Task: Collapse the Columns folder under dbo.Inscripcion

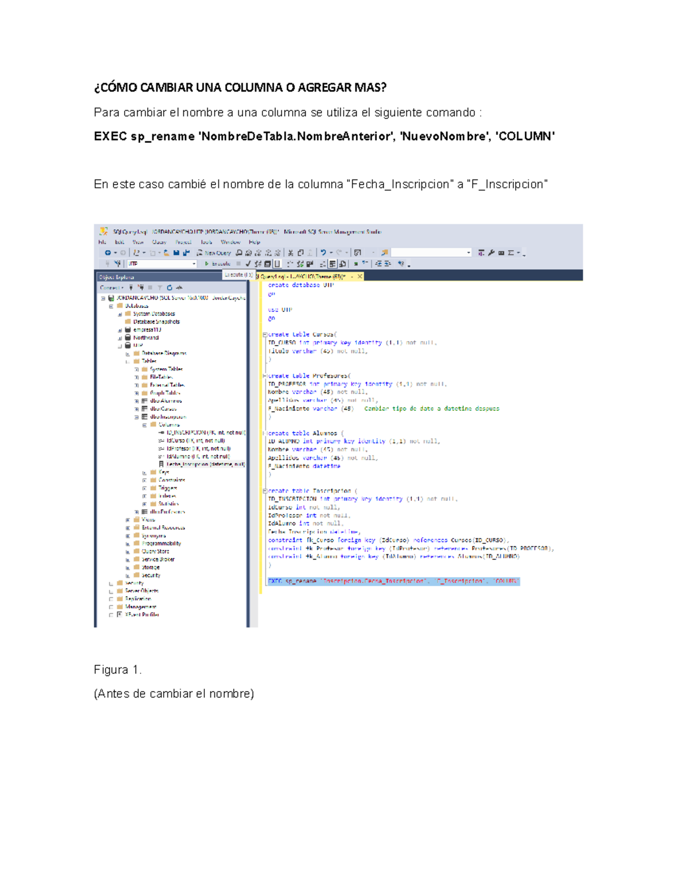Action: coord(144,425)
